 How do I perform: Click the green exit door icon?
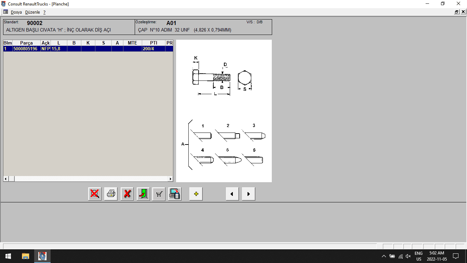143,194
